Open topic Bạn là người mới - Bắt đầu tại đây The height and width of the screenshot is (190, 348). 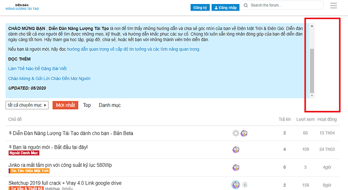pos(50,147)
